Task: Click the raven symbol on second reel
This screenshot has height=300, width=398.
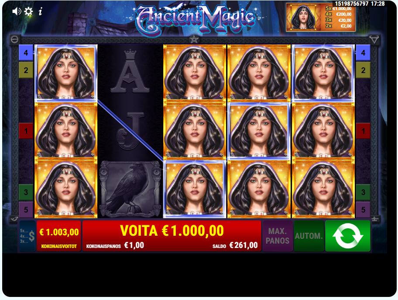Action: [130, 189]
